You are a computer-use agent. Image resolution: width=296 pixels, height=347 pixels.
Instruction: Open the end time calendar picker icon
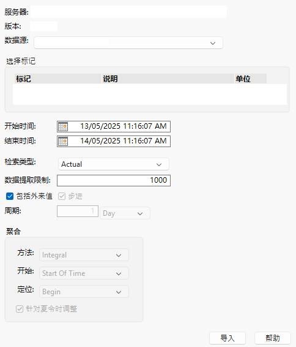tap(63, 141)
